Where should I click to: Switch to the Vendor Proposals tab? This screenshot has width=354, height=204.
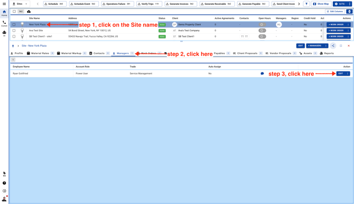(281, 53)
